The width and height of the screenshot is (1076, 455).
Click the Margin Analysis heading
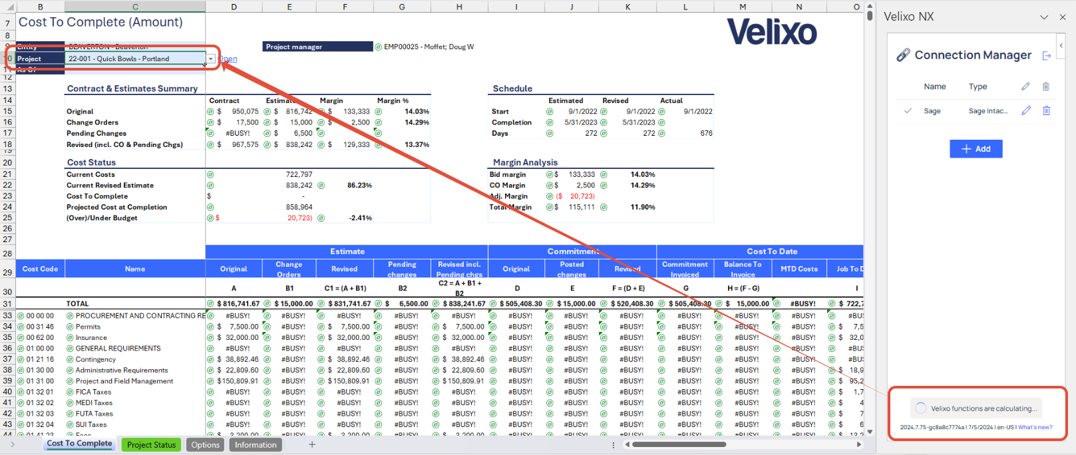click(x=525, y=162)
